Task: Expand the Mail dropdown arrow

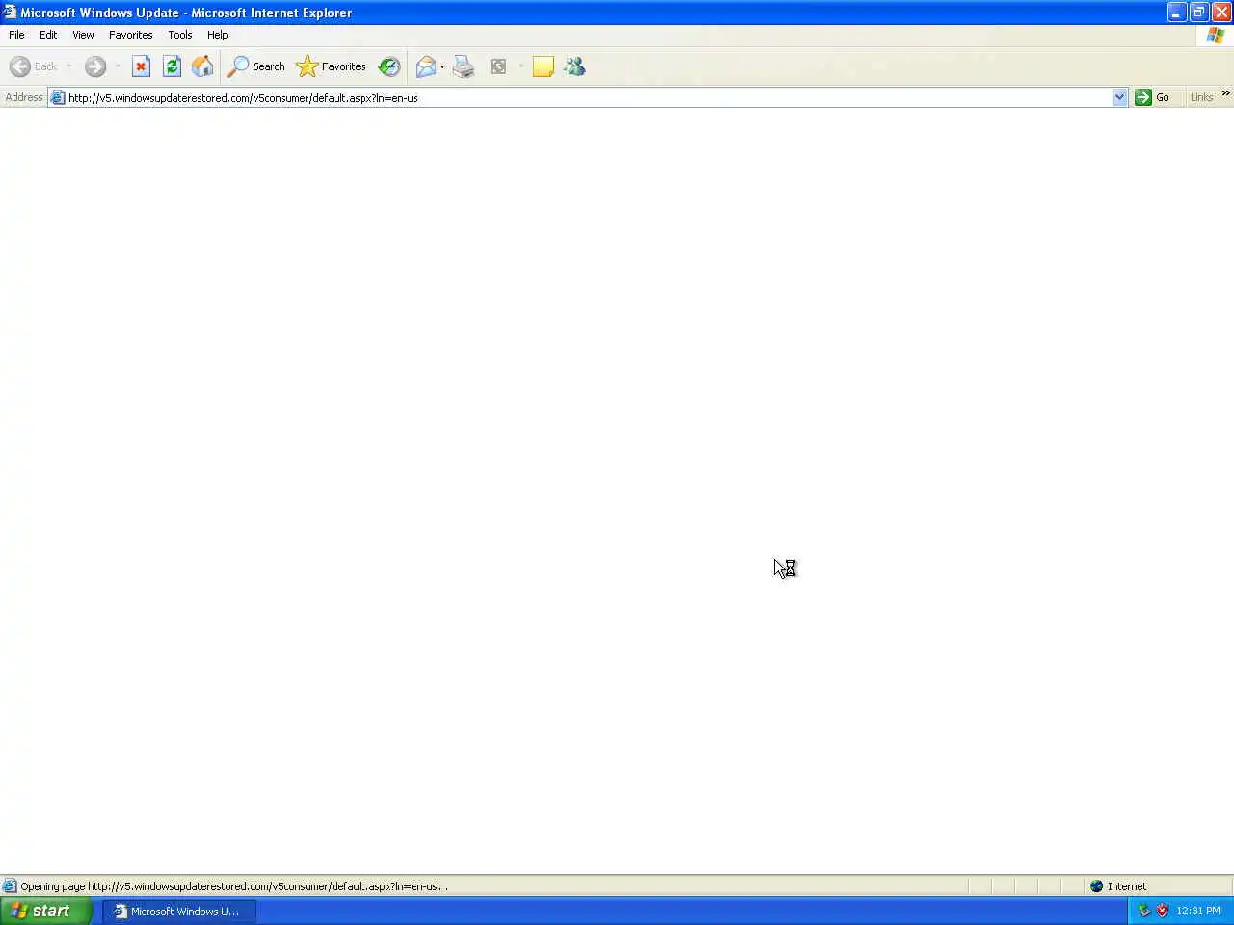Action: [x=442, y=66]
